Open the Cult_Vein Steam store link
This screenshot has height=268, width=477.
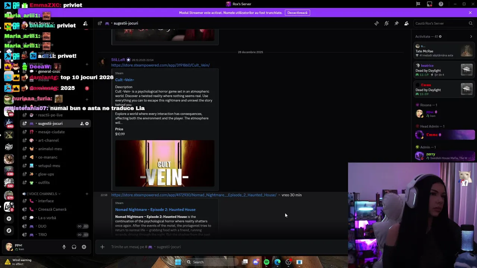tap(160, 65)
